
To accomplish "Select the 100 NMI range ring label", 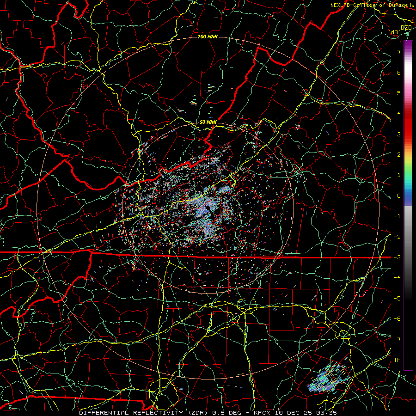I will click(208, 37).
